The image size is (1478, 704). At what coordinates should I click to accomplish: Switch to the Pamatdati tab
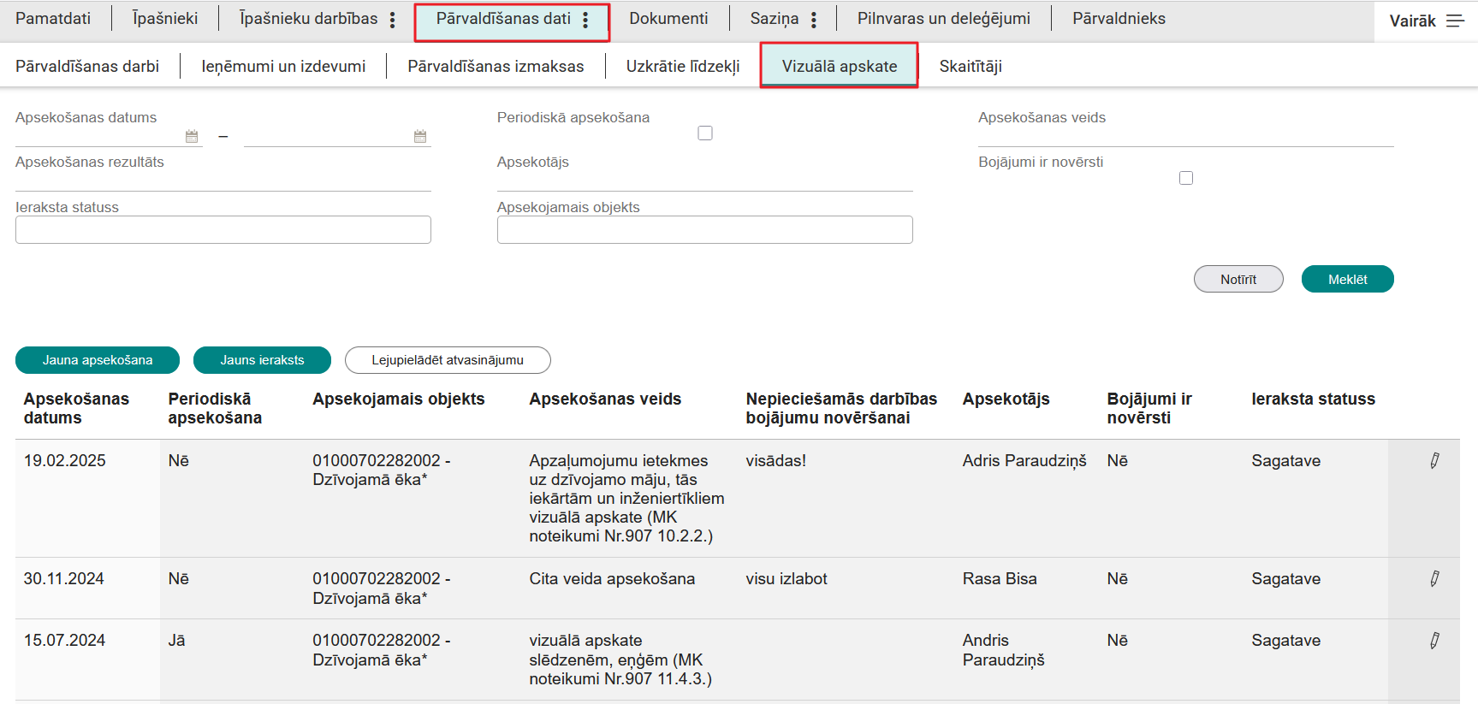tap(53, 19)
